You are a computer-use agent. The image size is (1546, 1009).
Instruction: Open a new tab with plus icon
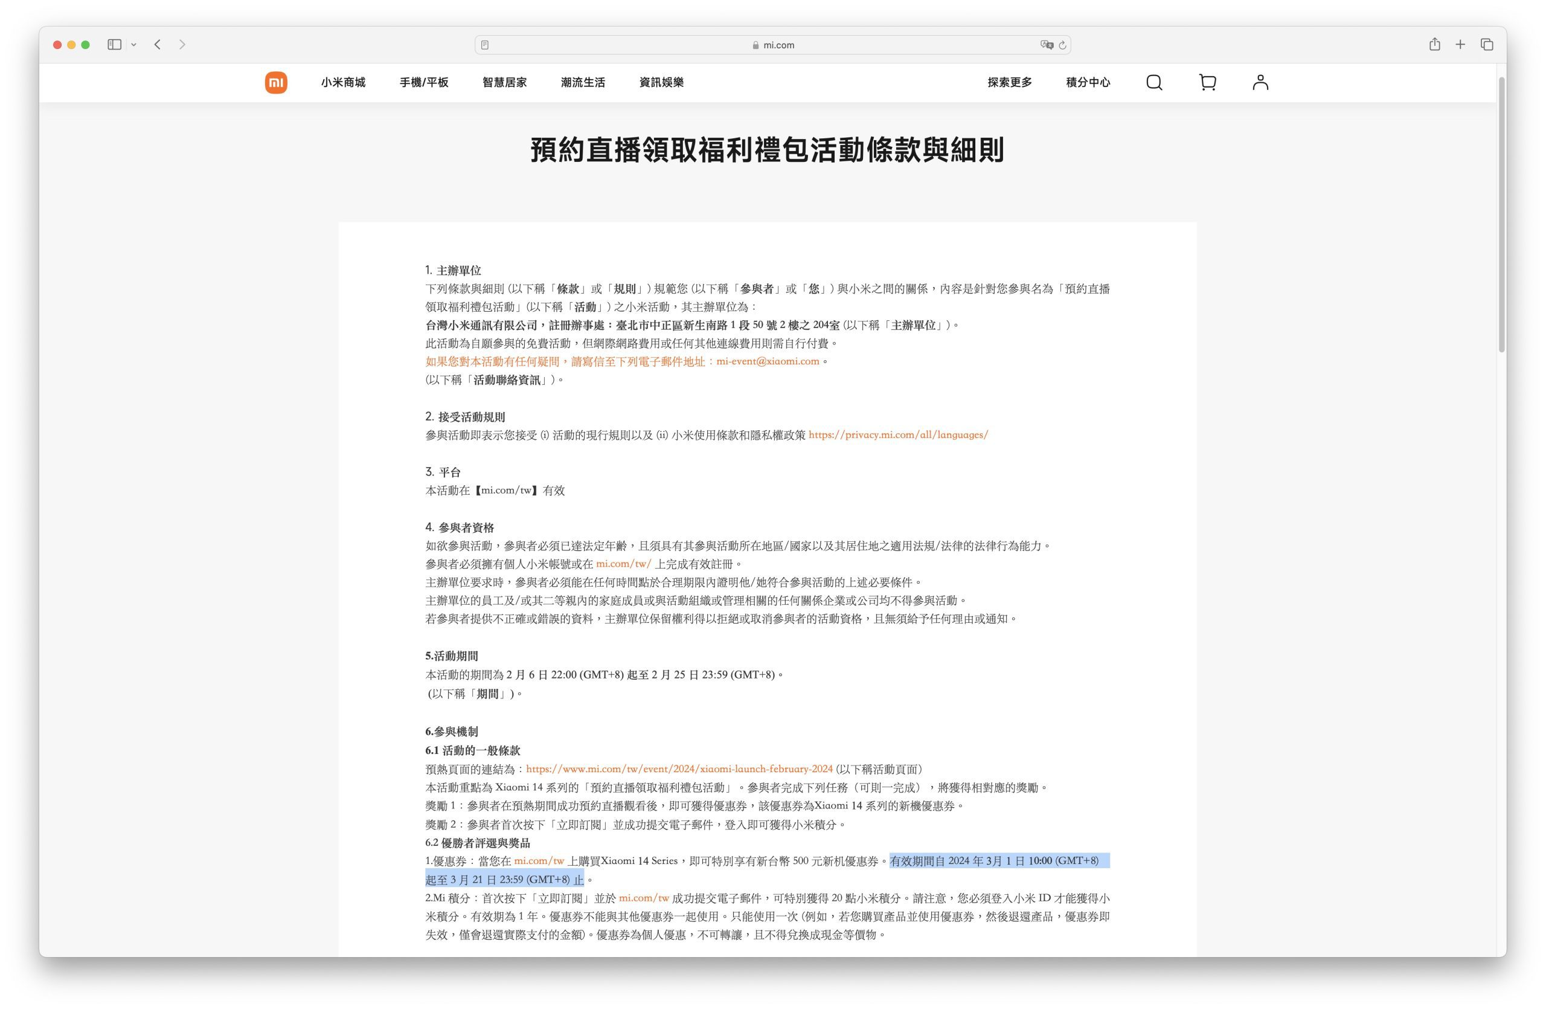[x=1460, y=44]
